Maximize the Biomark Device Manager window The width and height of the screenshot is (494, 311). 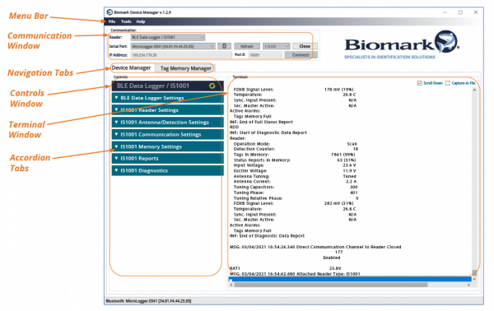coord(460,12)
